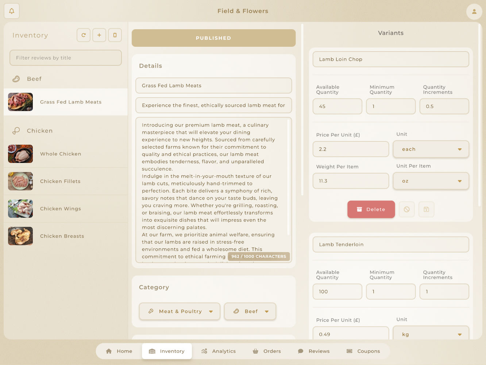Screen dimensions: 486x365
Task: Click the Reviews speech bubble icon
Action: pyautogui.click(x=301, y=351)
